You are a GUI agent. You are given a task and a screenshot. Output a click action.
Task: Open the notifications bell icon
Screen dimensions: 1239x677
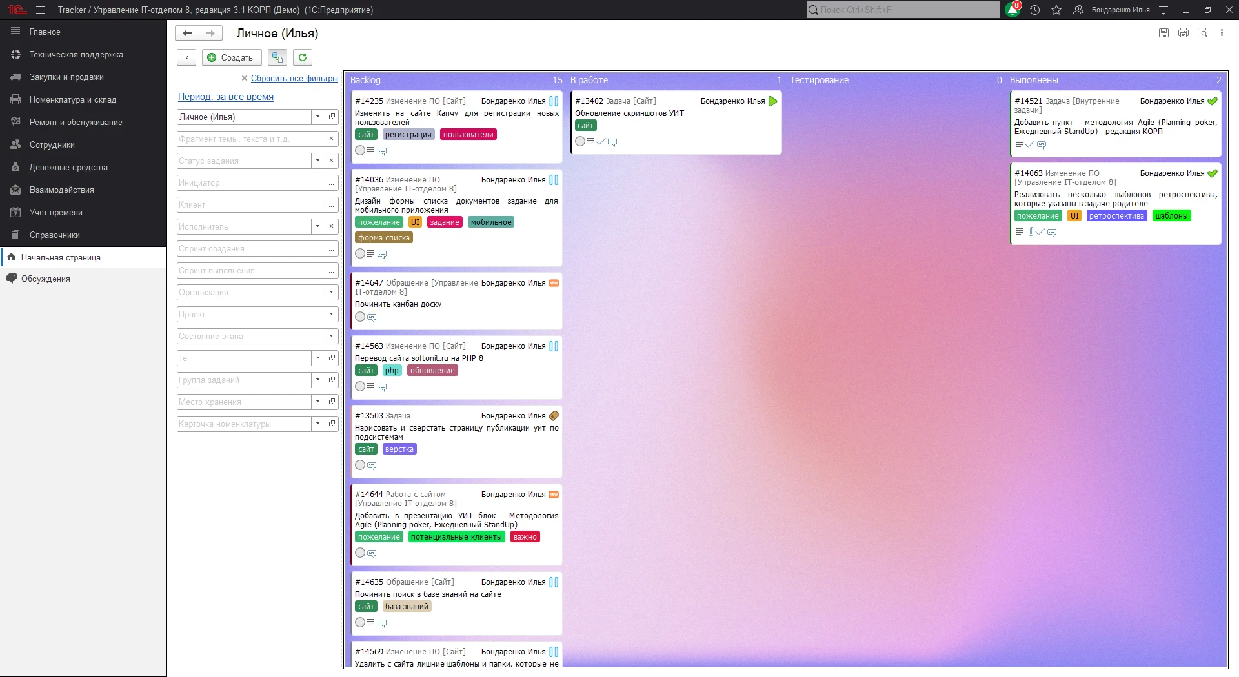[1012, 10]
